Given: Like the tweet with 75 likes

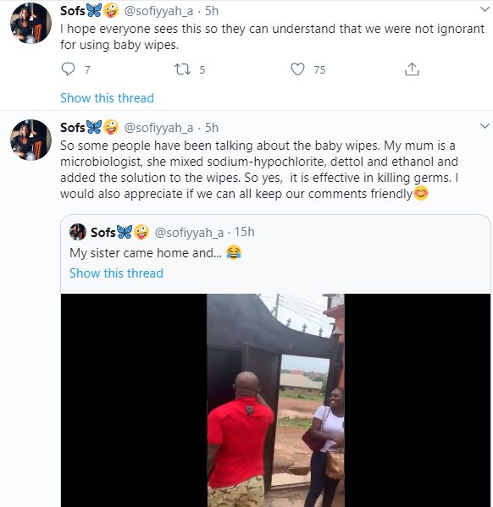Looking at the screenshot, I should pyautogui.click(x=297, y=69).
